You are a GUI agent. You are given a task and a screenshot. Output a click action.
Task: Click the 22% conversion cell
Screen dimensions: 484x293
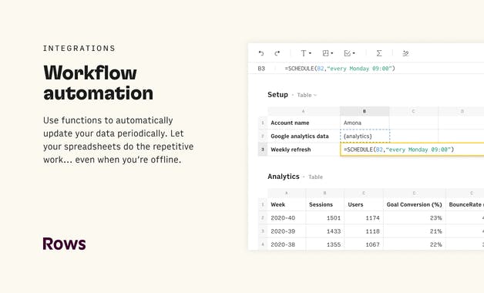point(414,244)
